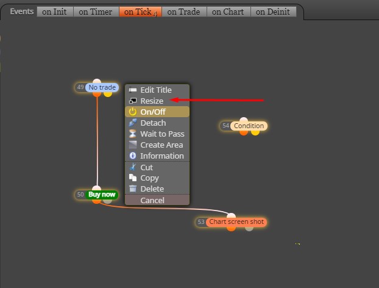The height and width of the screenshot is (288, 379).
Task: Select the Resize menu entry
Action: [157, 101]
